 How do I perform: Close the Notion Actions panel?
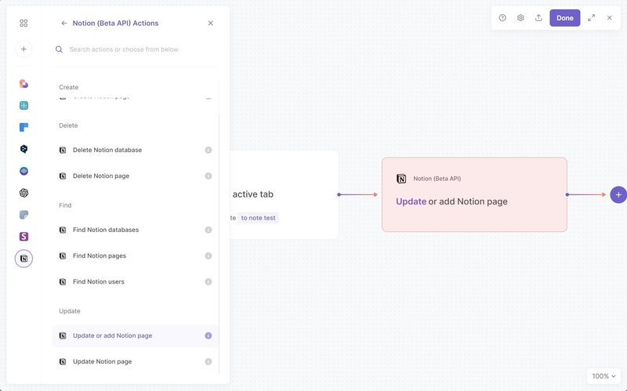point(211,24)
